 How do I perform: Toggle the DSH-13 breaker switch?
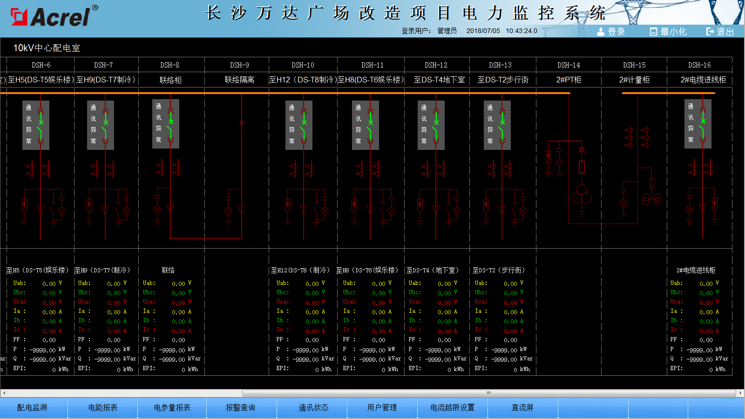point(502,125)
